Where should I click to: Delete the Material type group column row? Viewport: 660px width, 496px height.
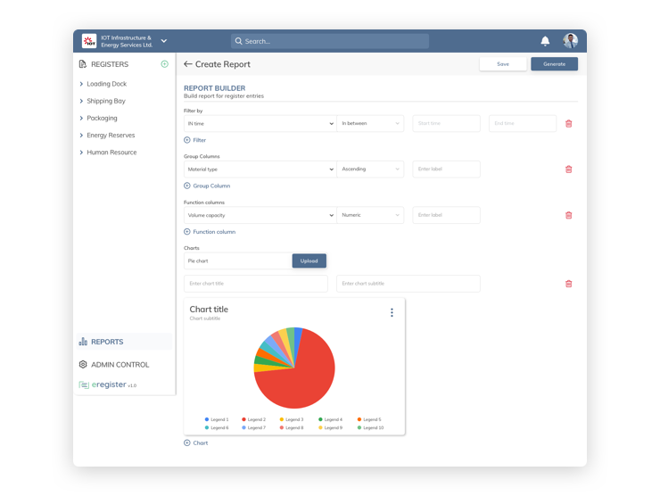568,169
